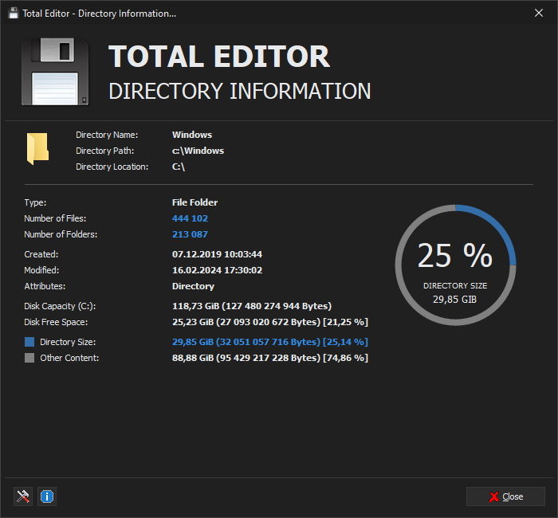Open the blue information icon button
Viewport: 558px width, 518px height.
[47, 496]
